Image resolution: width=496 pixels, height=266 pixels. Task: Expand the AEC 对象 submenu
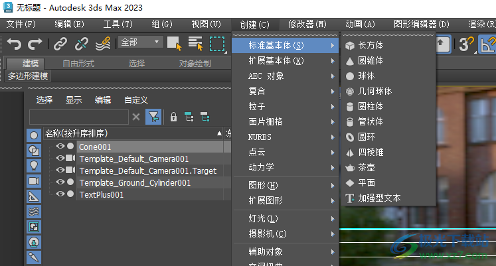click(x=286, y=76)
